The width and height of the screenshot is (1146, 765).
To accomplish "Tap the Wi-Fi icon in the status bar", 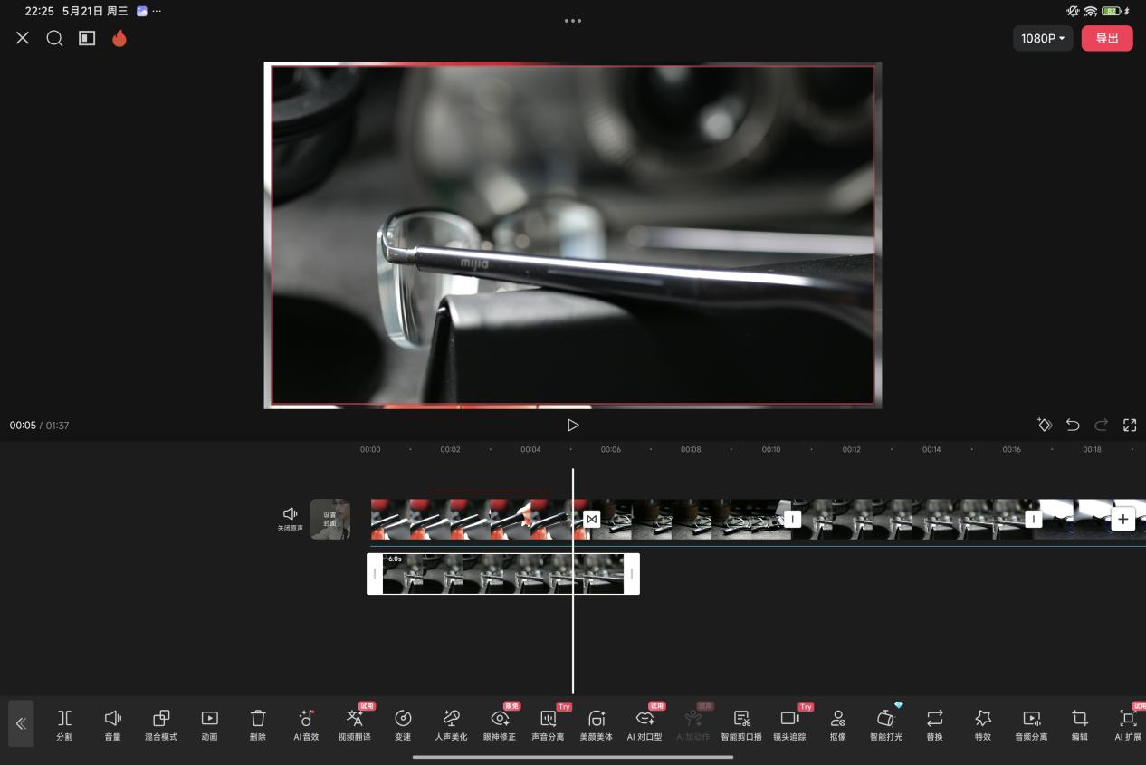I will click(1090, 11).
